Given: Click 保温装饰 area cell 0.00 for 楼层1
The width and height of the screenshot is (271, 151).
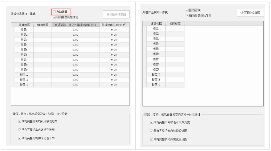Looking at the screenshot, I should pos(76,30).
